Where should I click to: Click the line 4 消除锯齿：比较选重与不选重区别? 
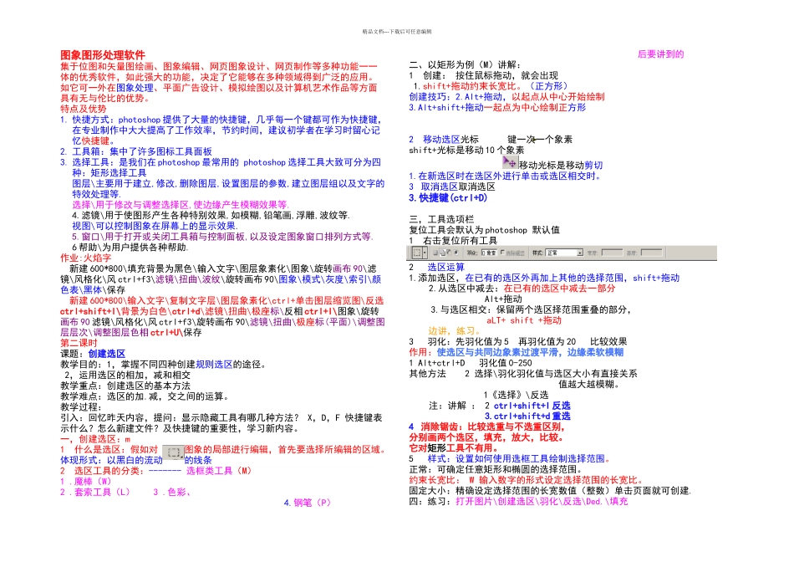486,427
